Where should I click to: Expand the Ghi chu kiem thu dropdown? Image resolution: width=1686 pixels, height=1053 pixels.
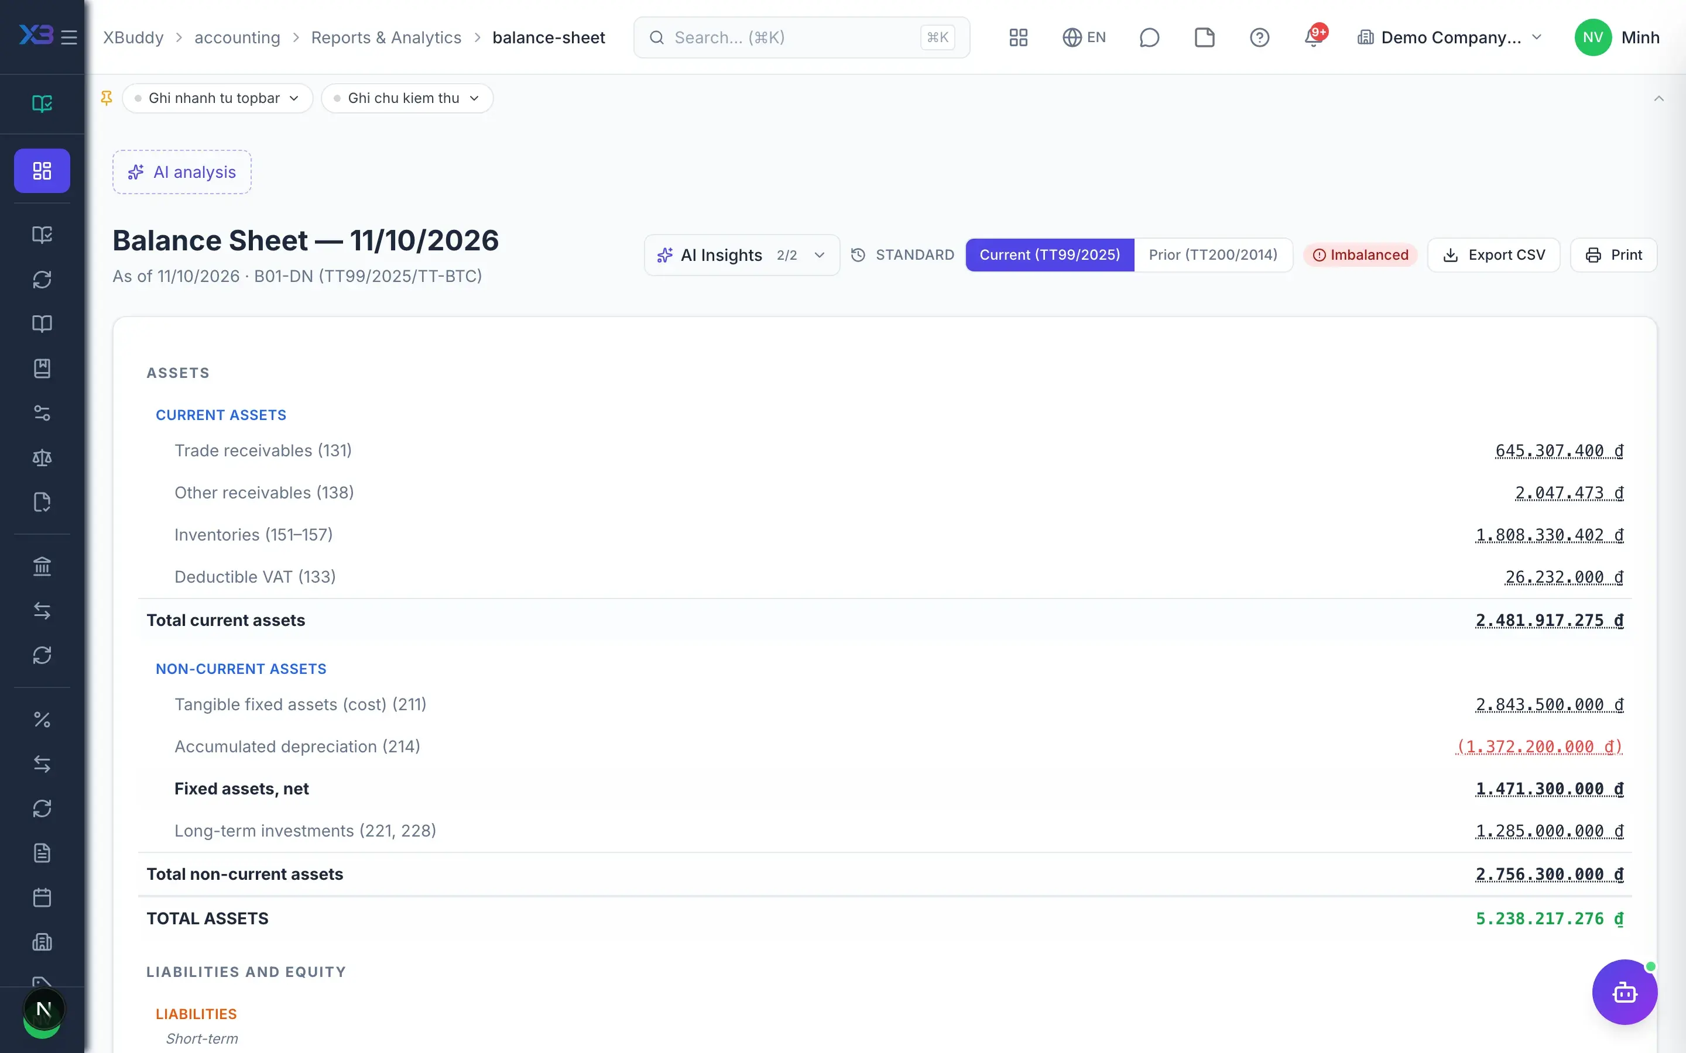click(x=407, y=98)
